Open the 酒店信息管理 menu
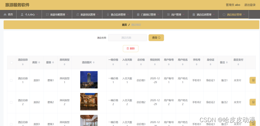The width and height of the screenshot is (260, 126). [203, 15]
